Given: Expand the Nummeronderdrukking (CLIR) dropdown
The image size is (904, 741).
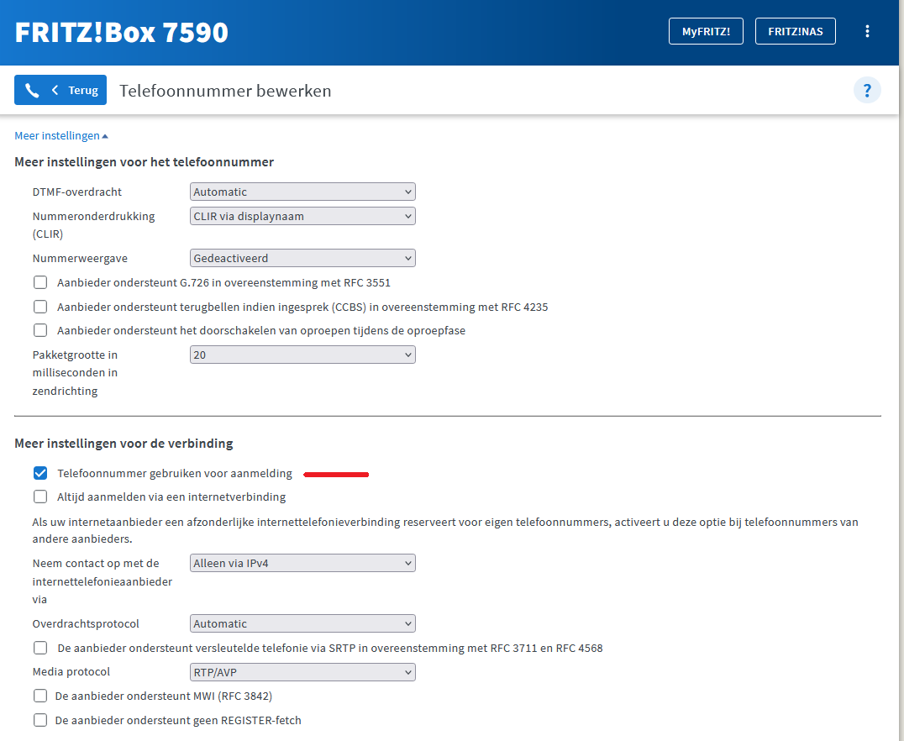Looking at the screenshot, I should [302, 217].
